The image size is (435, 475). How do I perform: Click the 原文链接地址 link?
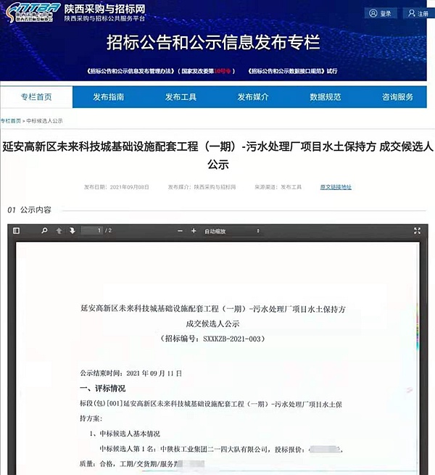[x=336, y=187]
